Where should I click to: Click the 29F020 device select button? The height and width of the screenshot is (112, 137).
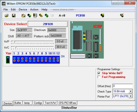(x=48, y=24)
